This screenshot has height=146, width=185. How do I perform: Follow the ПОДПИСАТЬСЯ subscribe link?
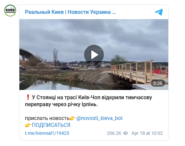(51, 125)
